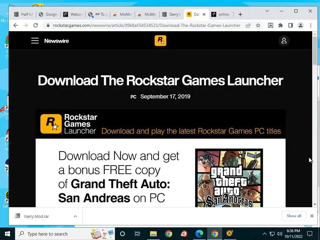This screenshot has height=240, width=320.
Task: Open the first Chrome taskbar icon
Action: pyautogui.click(x=168, y=234)
